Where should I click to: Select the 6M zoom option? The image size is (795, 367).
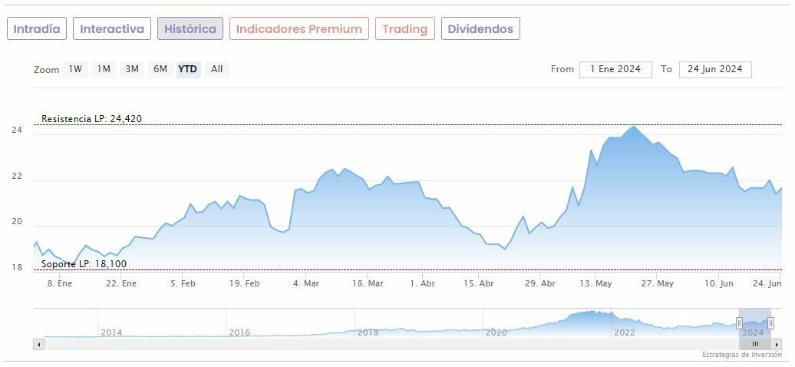160,69
